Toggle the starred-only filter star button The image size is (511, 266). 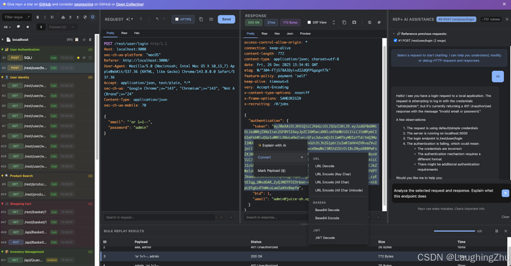(x=28, y=27)
